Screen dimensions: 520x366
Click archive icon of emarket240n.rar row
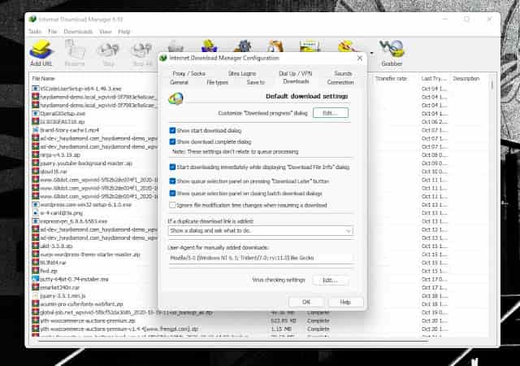36,287
